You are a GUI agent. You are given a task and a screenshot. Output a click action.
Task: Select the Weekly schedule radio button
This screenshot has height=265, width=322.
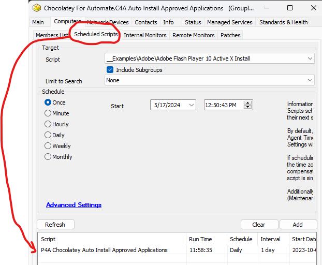[x=48, y=146]
